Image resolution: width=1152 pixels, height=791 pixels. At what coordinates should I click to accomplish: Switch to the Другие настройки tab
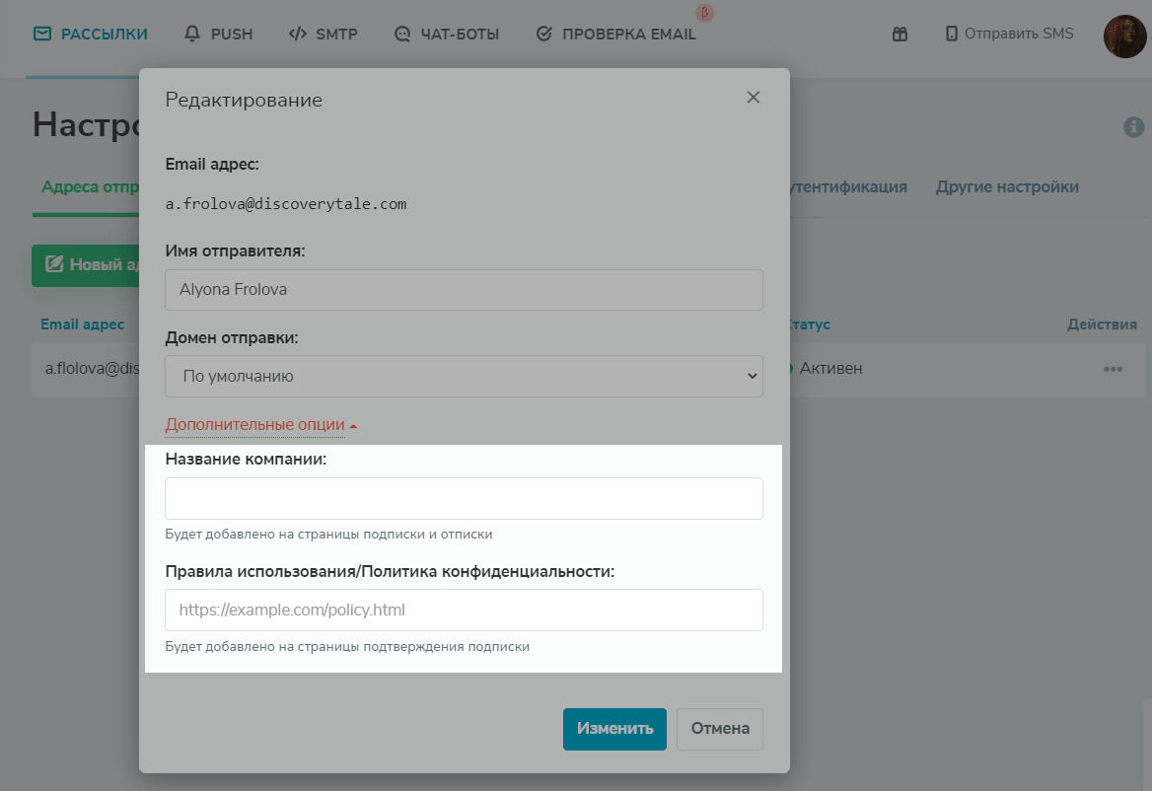(x=1007, y=186)
